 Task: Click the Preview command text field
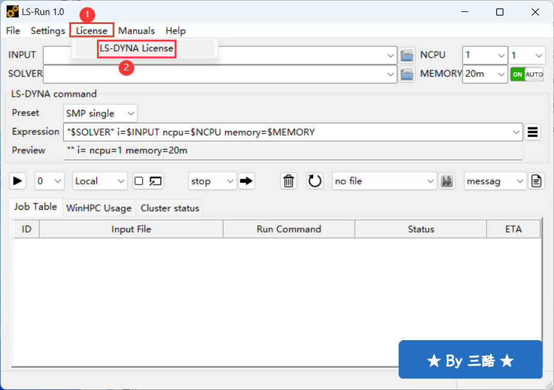[x=293, y=151]
